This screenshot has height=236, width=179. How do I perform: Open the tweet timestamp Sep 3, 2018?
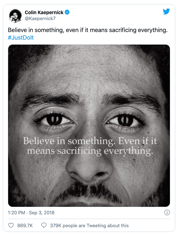[x=42, y=213]
